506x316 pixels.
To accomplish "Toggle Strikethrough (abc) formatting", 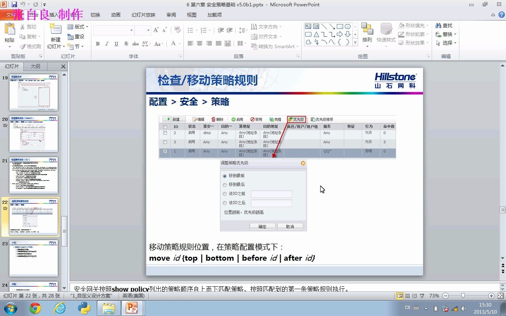I will (136, 44).
